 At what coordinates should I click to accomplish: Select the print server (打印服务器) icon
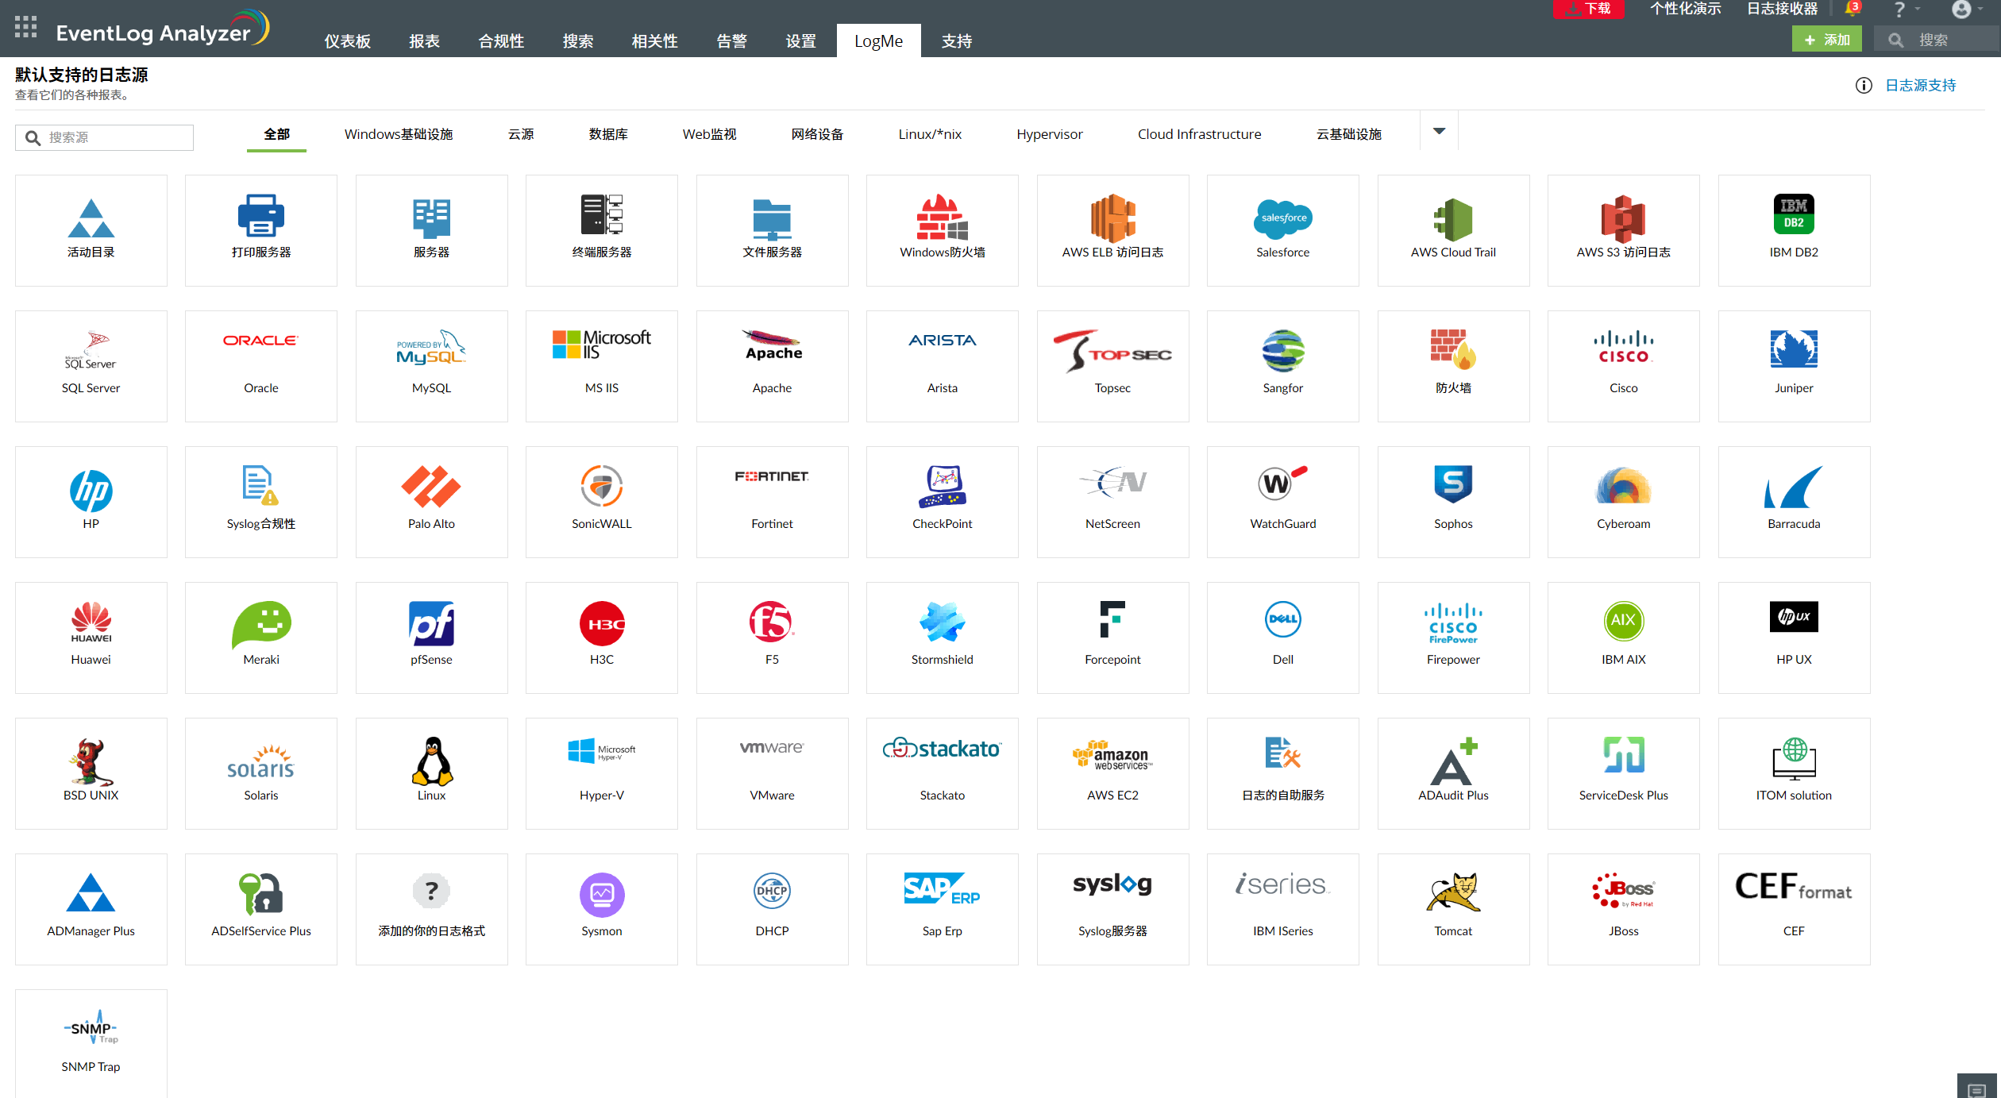point(260,215)
